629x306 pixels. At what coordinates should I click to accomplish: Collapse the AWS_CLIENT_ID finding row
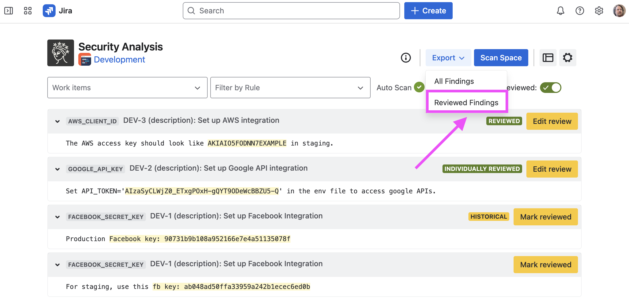[57, 121]
